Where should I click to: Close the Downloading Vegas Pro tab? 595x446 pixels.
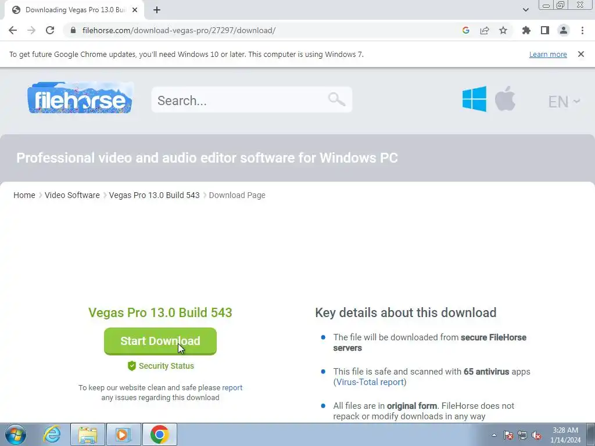coord(135,10)
